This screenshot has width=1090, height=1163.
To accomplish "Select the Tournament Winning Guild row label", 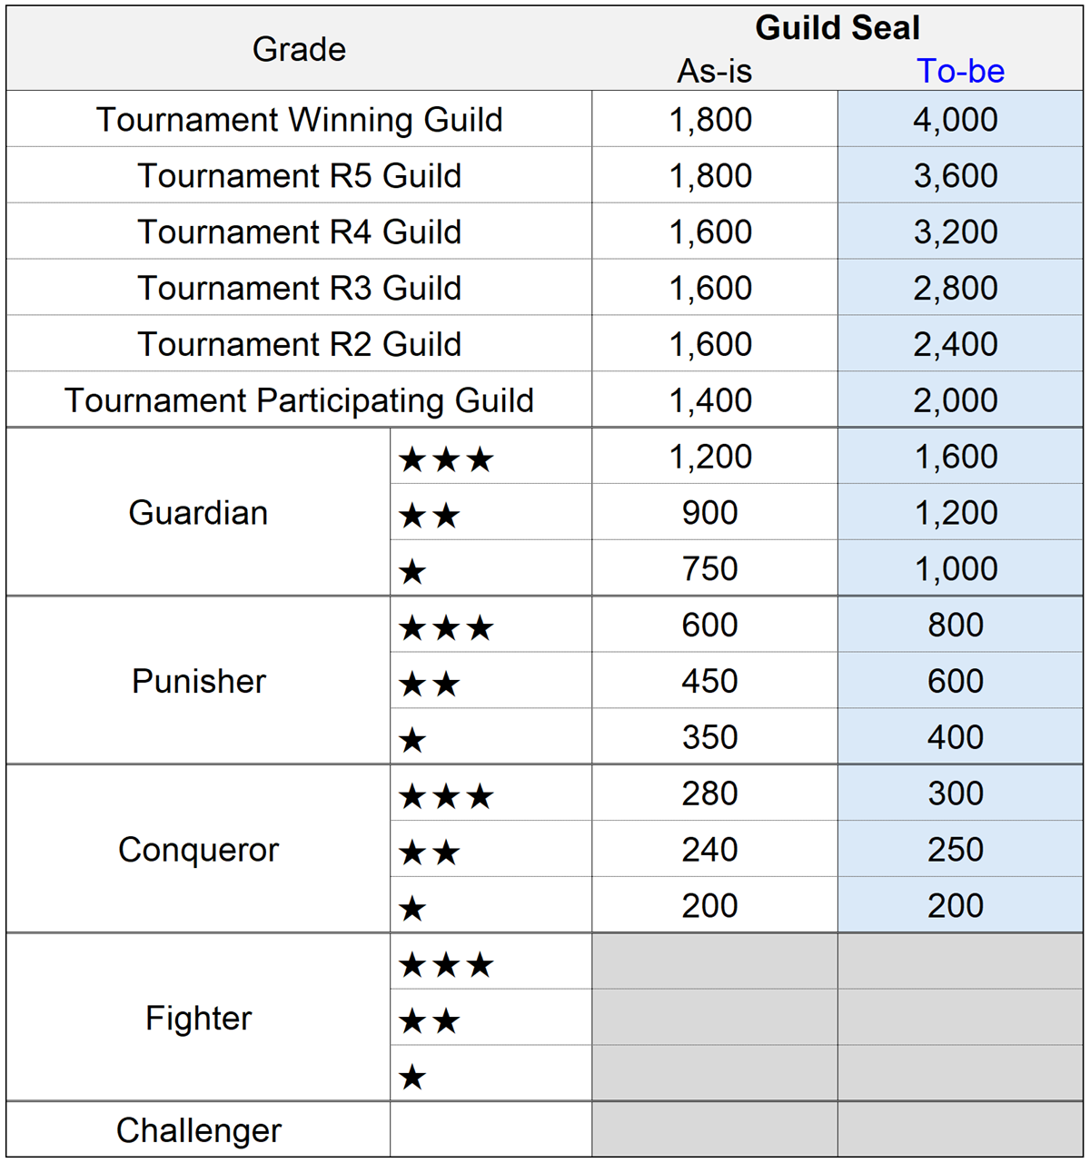I will tap(299, 120).
